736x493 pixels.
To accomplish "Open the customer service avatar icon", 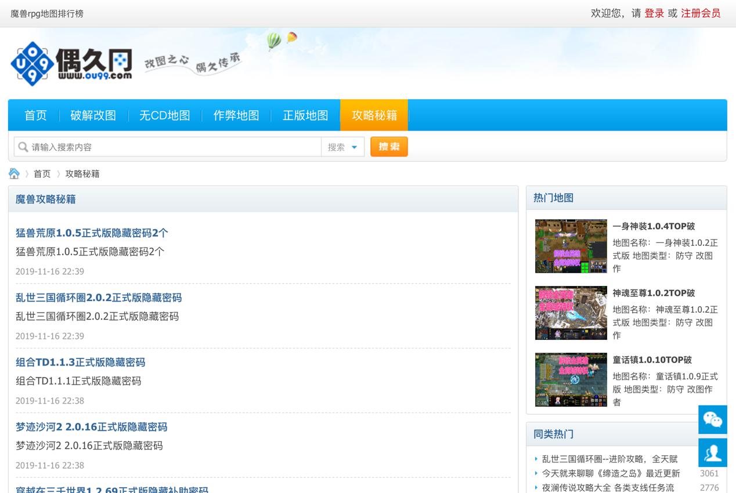I will coord(712,452).
